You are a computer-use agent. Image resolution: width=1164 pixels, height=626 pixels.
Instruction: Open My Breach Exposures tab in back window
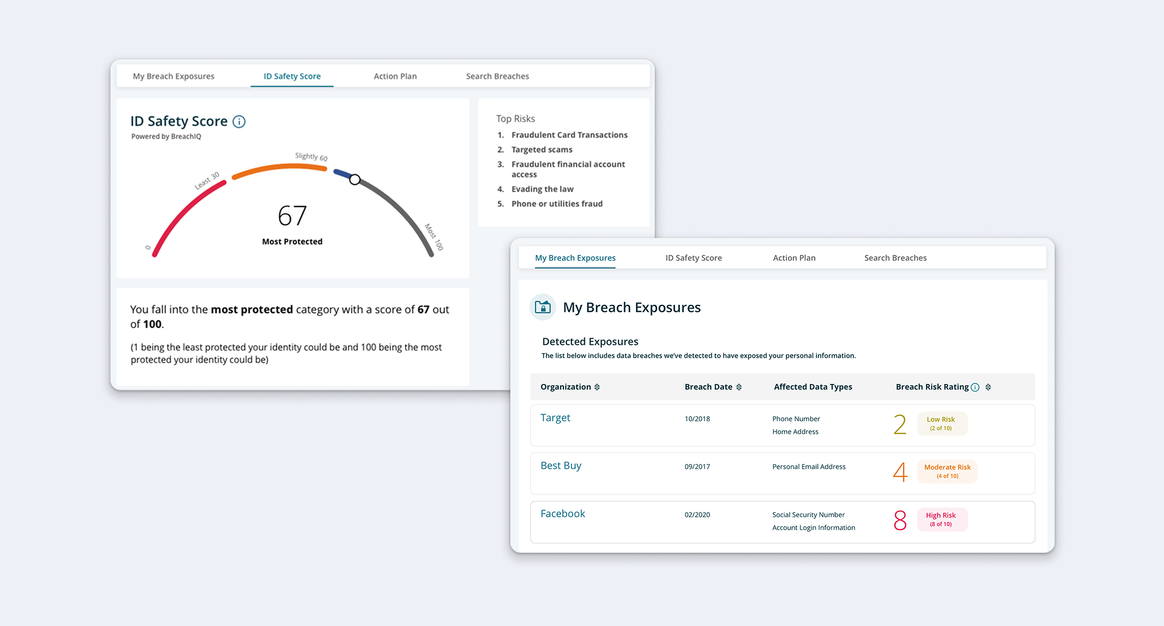(173, 76)
